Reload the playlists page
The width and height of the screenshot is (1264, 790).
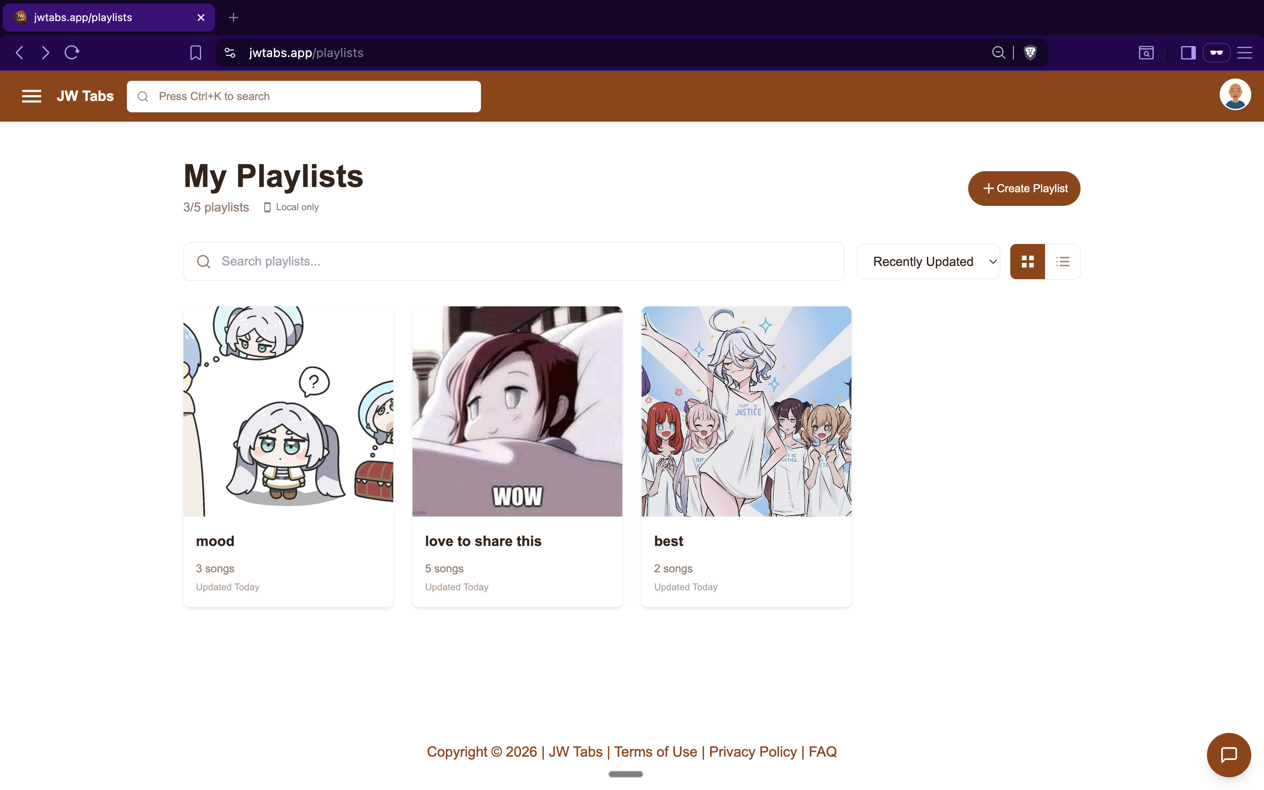pos(72,52)
